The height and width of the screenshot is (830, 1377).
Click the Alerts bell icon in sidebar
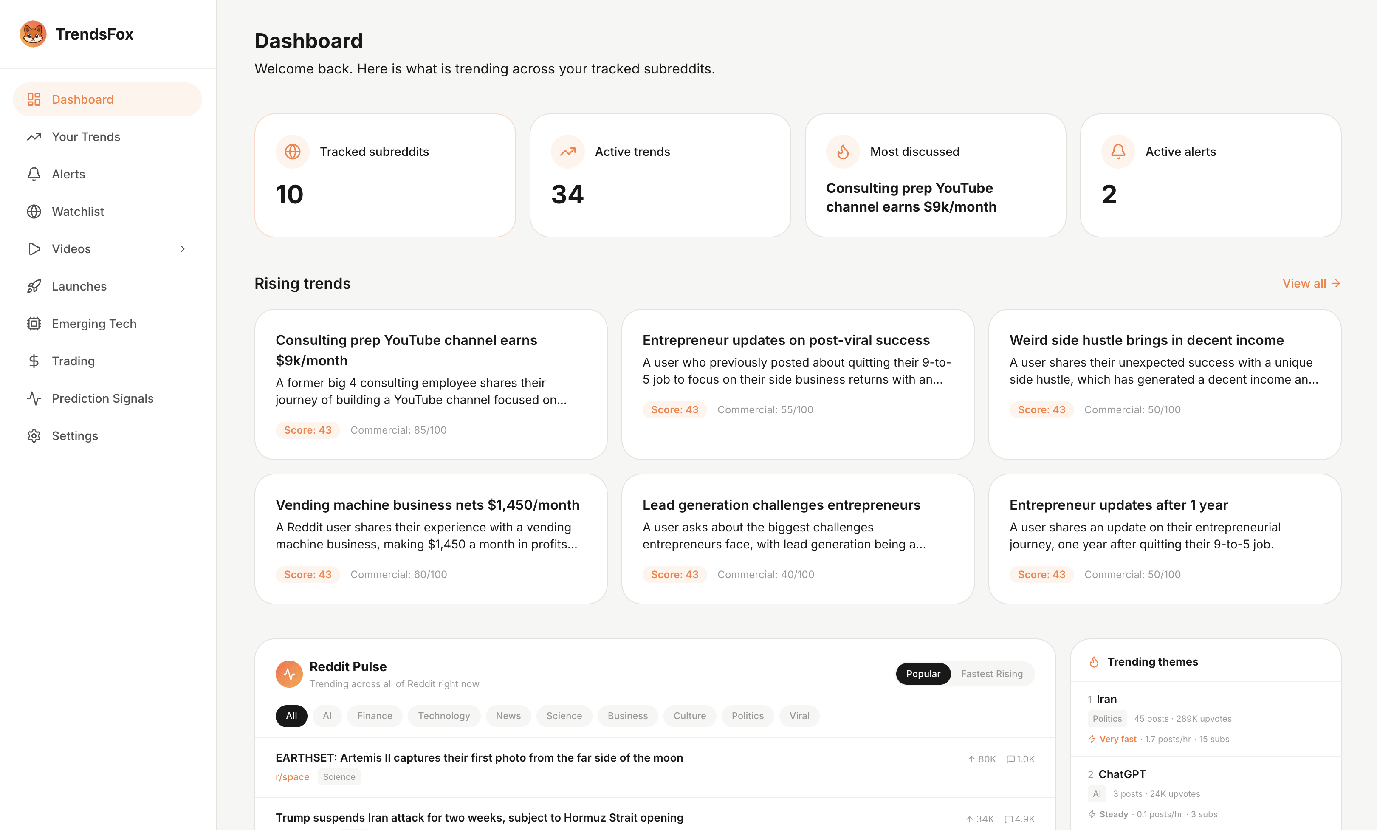[34, 175]
